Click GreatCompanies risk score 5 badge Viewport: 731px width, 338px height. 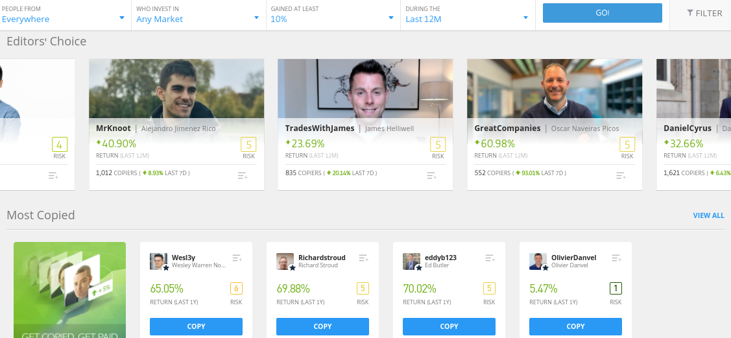[627, 145]
